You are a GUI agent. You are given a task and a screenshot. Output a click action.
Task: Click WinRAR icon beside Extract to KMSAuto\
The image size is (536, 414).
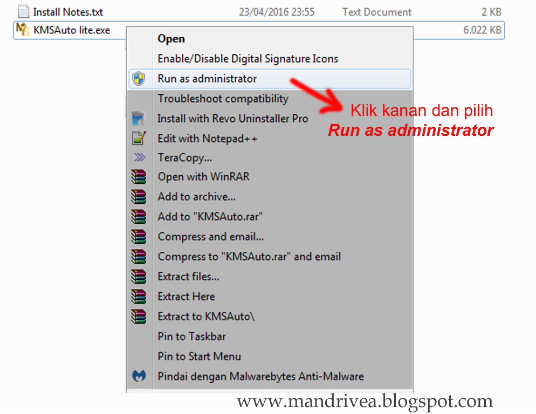(139, 316)
